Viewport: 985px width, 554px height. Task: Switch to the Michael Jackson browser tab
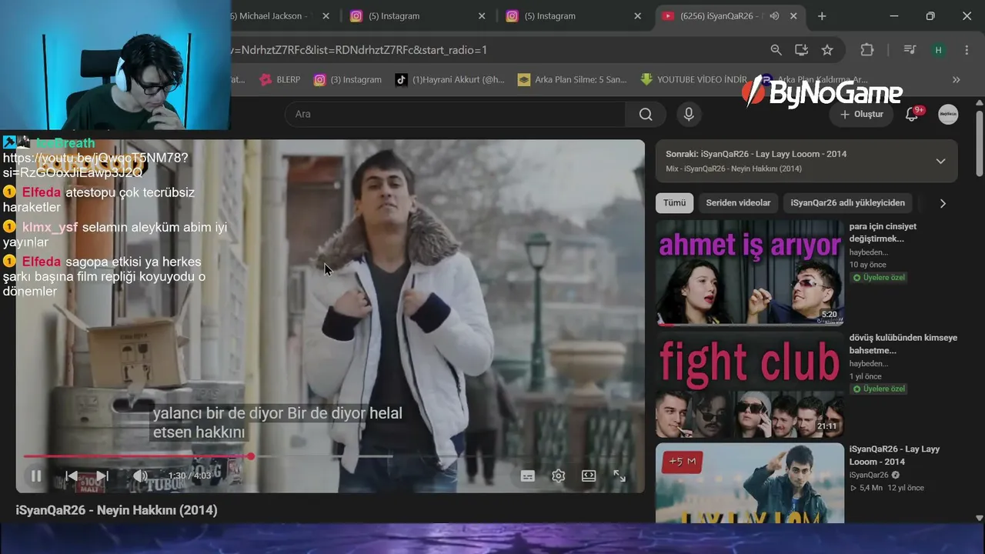(269, 16)
